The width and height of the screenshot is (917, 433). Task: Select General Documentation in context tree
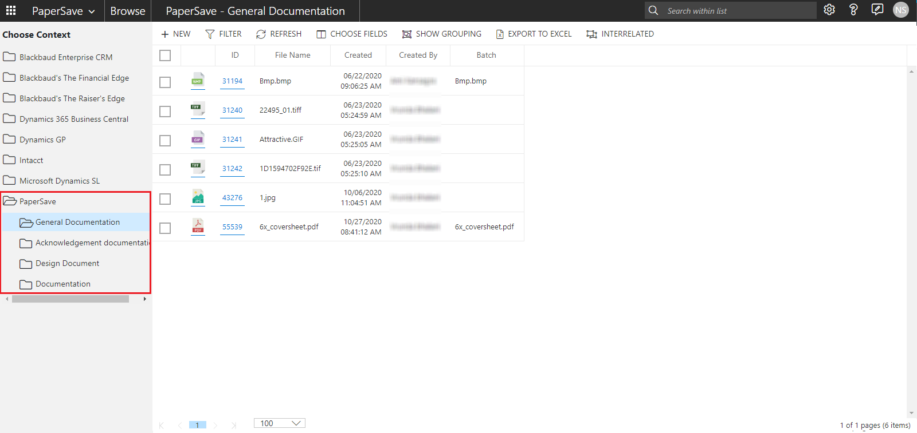[x=76, y=222]
